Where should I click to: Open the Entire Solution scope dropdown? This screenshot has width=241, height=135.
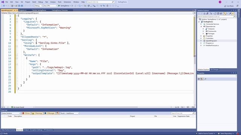pyautogui.click(x=11, y=113)
